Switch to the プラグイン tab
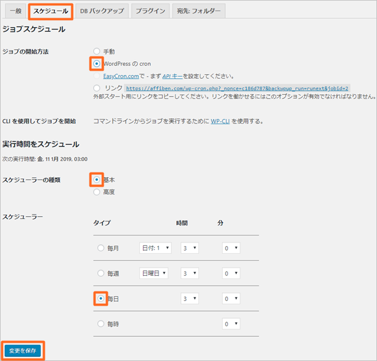 point(150,11)
